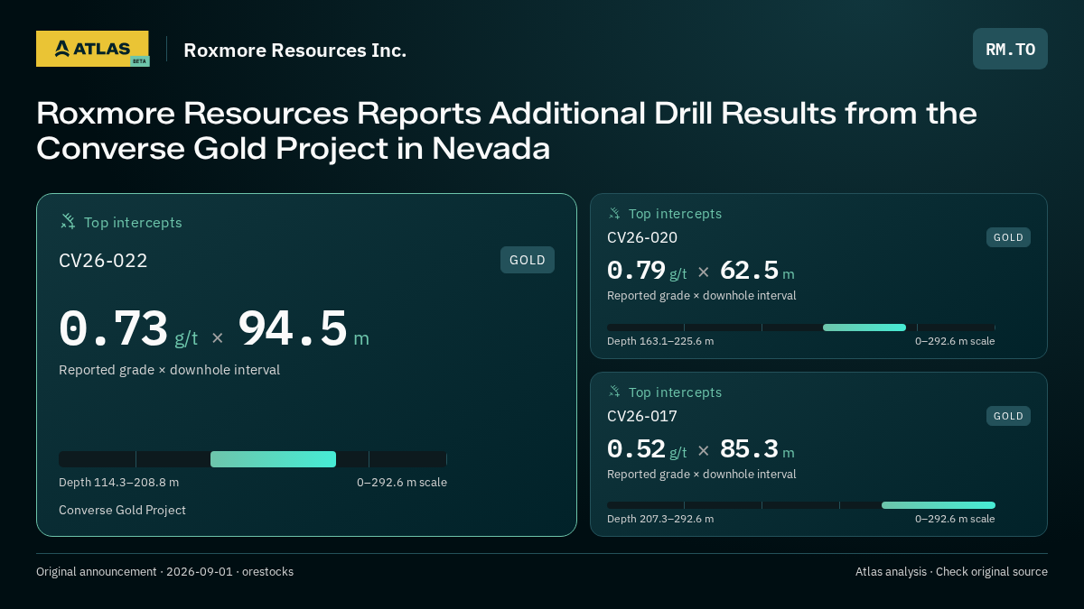Click the Depth 114.3–208.8 m label
This screenshot has height=609, width=1084.
pyautogui.click(x=119, y=482)
